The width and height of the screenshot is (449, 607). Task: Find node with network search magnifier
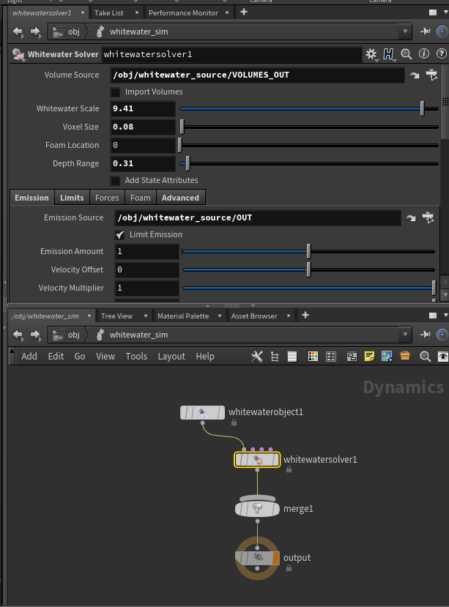426,357
